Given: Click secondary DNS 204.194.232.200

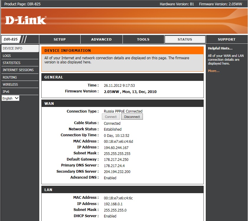Looking at the screenshot, I should (x=117, y=172).
